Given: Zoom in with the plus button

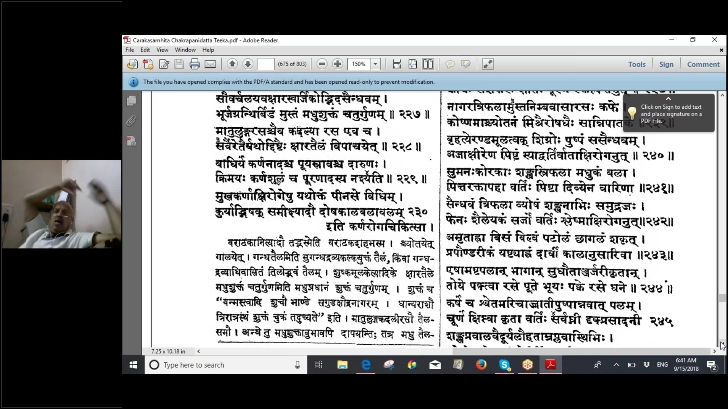Looking at the screenshot, I should point(337,64).
